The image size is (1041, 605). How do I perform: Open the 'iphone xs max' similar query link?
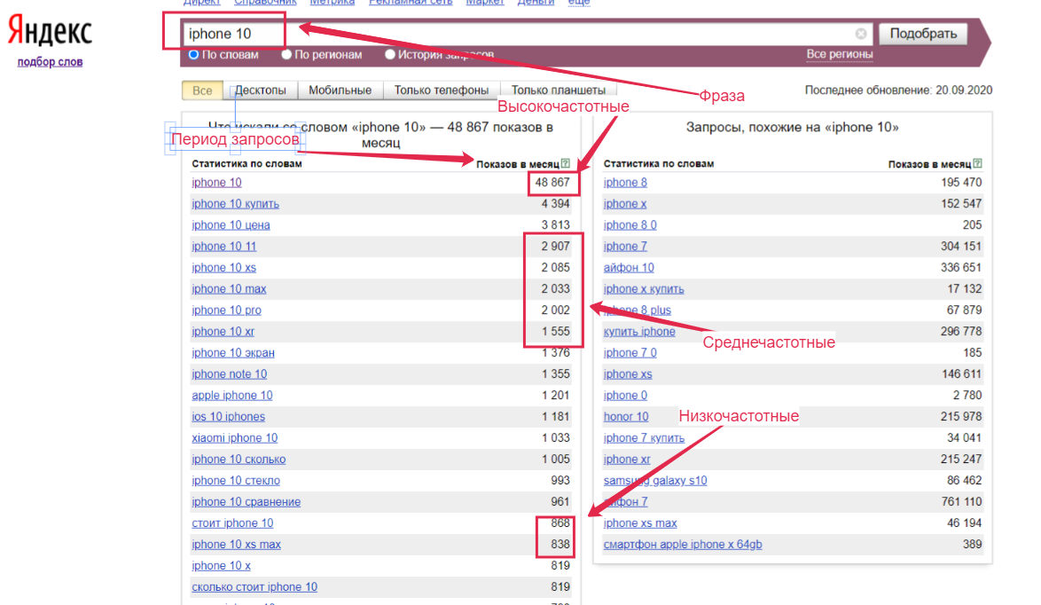coord(640,522)
